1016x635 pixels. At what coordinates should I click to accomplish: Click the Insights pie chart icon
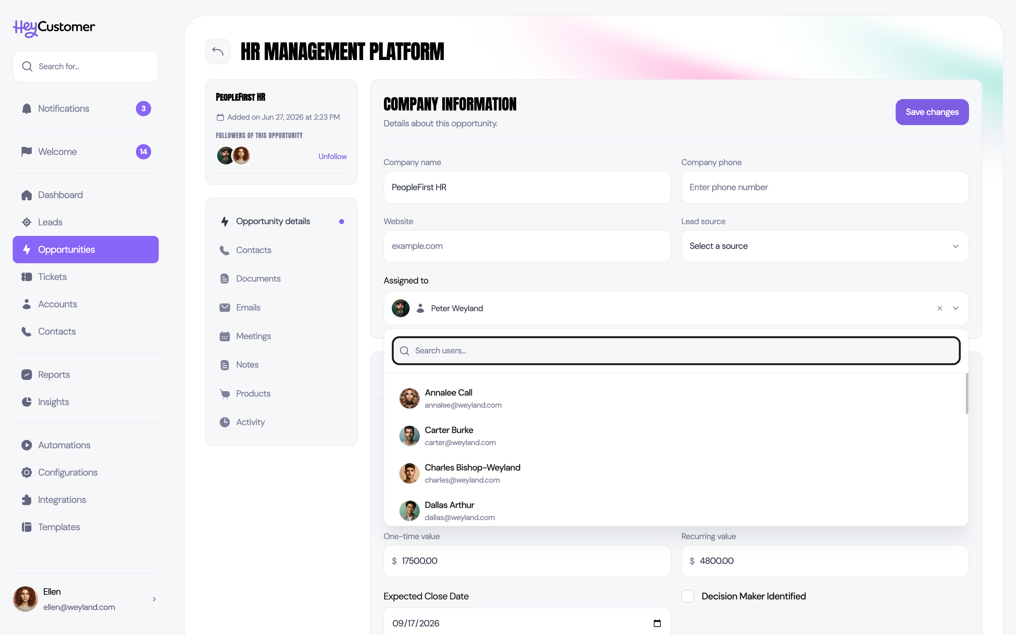(x=26, y=402)
